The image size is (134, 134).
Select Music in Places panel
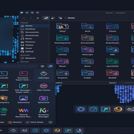[x=34, y=39]
